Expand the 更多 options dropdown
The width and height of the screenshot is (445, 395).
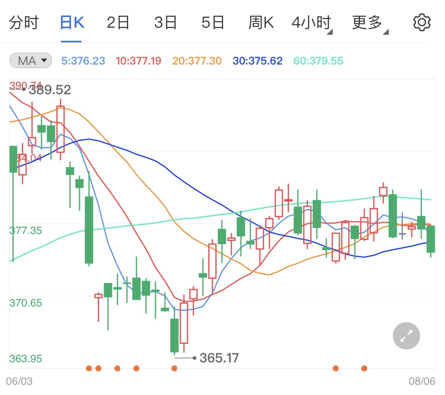tap(370, 23)
